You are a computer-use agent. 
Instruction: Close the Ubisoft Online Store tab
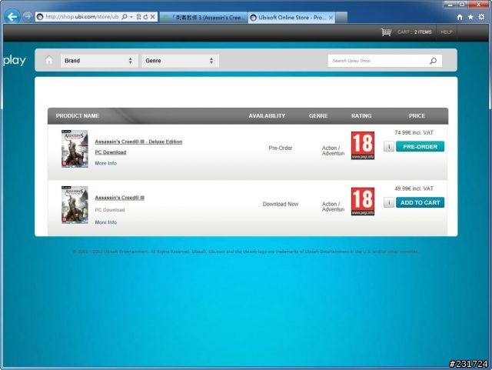(331, 18)
